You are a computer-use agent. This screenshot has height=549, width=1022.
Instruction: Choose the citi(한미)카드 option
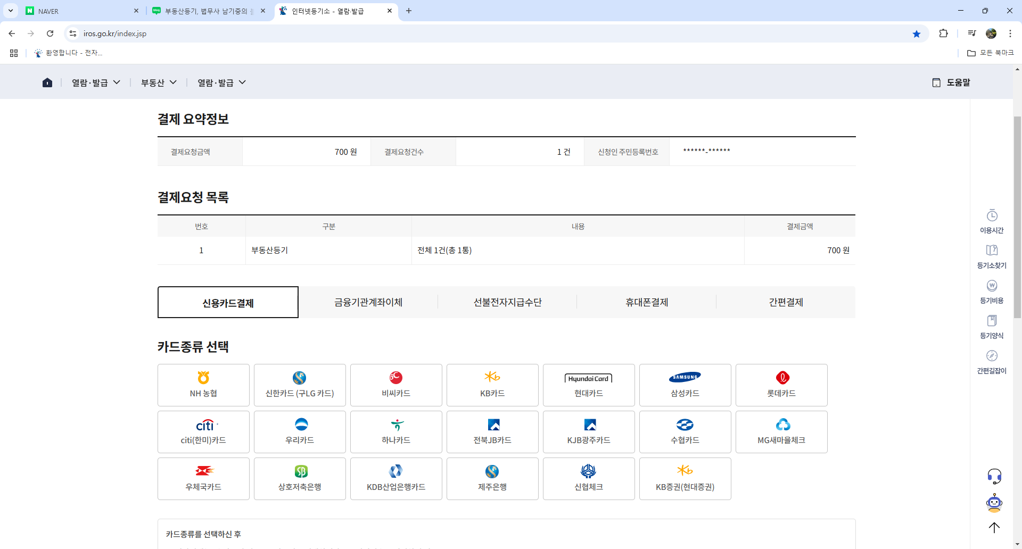click(x=203, y=432)
